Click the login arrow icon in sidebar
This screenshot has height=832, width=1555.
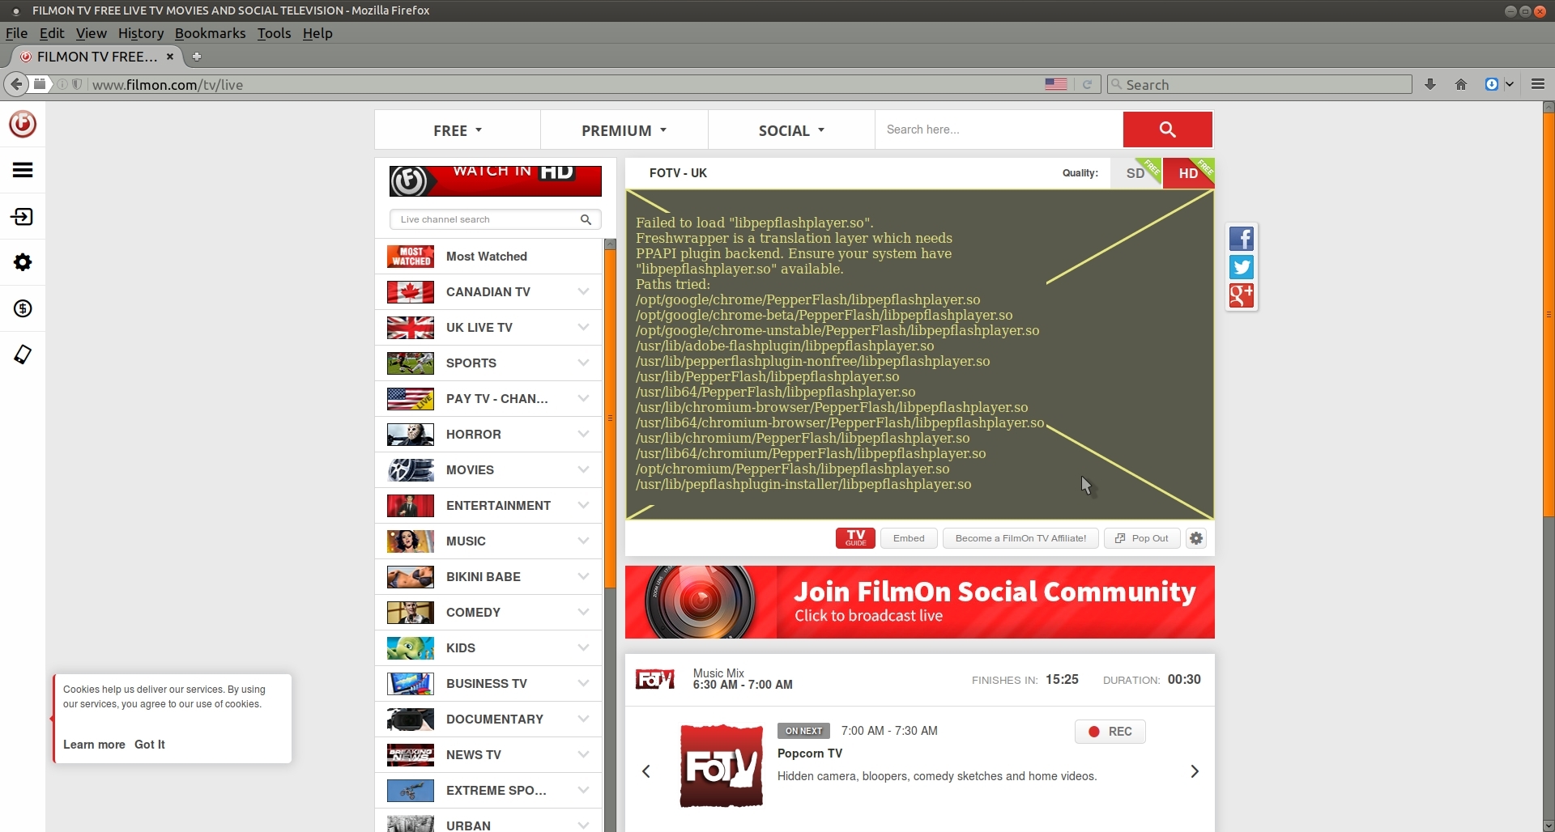point(23,217)
